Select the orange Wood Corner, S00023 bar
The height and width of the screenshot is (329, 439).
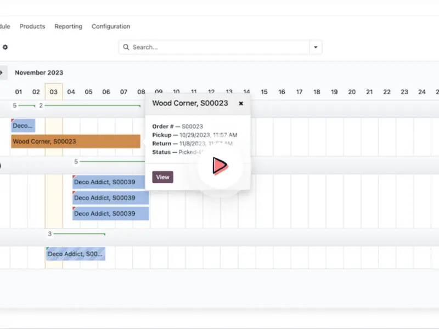(76, 141)
